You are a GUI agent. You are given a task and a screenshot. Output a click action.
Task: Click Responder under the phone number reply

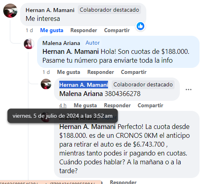117,105
